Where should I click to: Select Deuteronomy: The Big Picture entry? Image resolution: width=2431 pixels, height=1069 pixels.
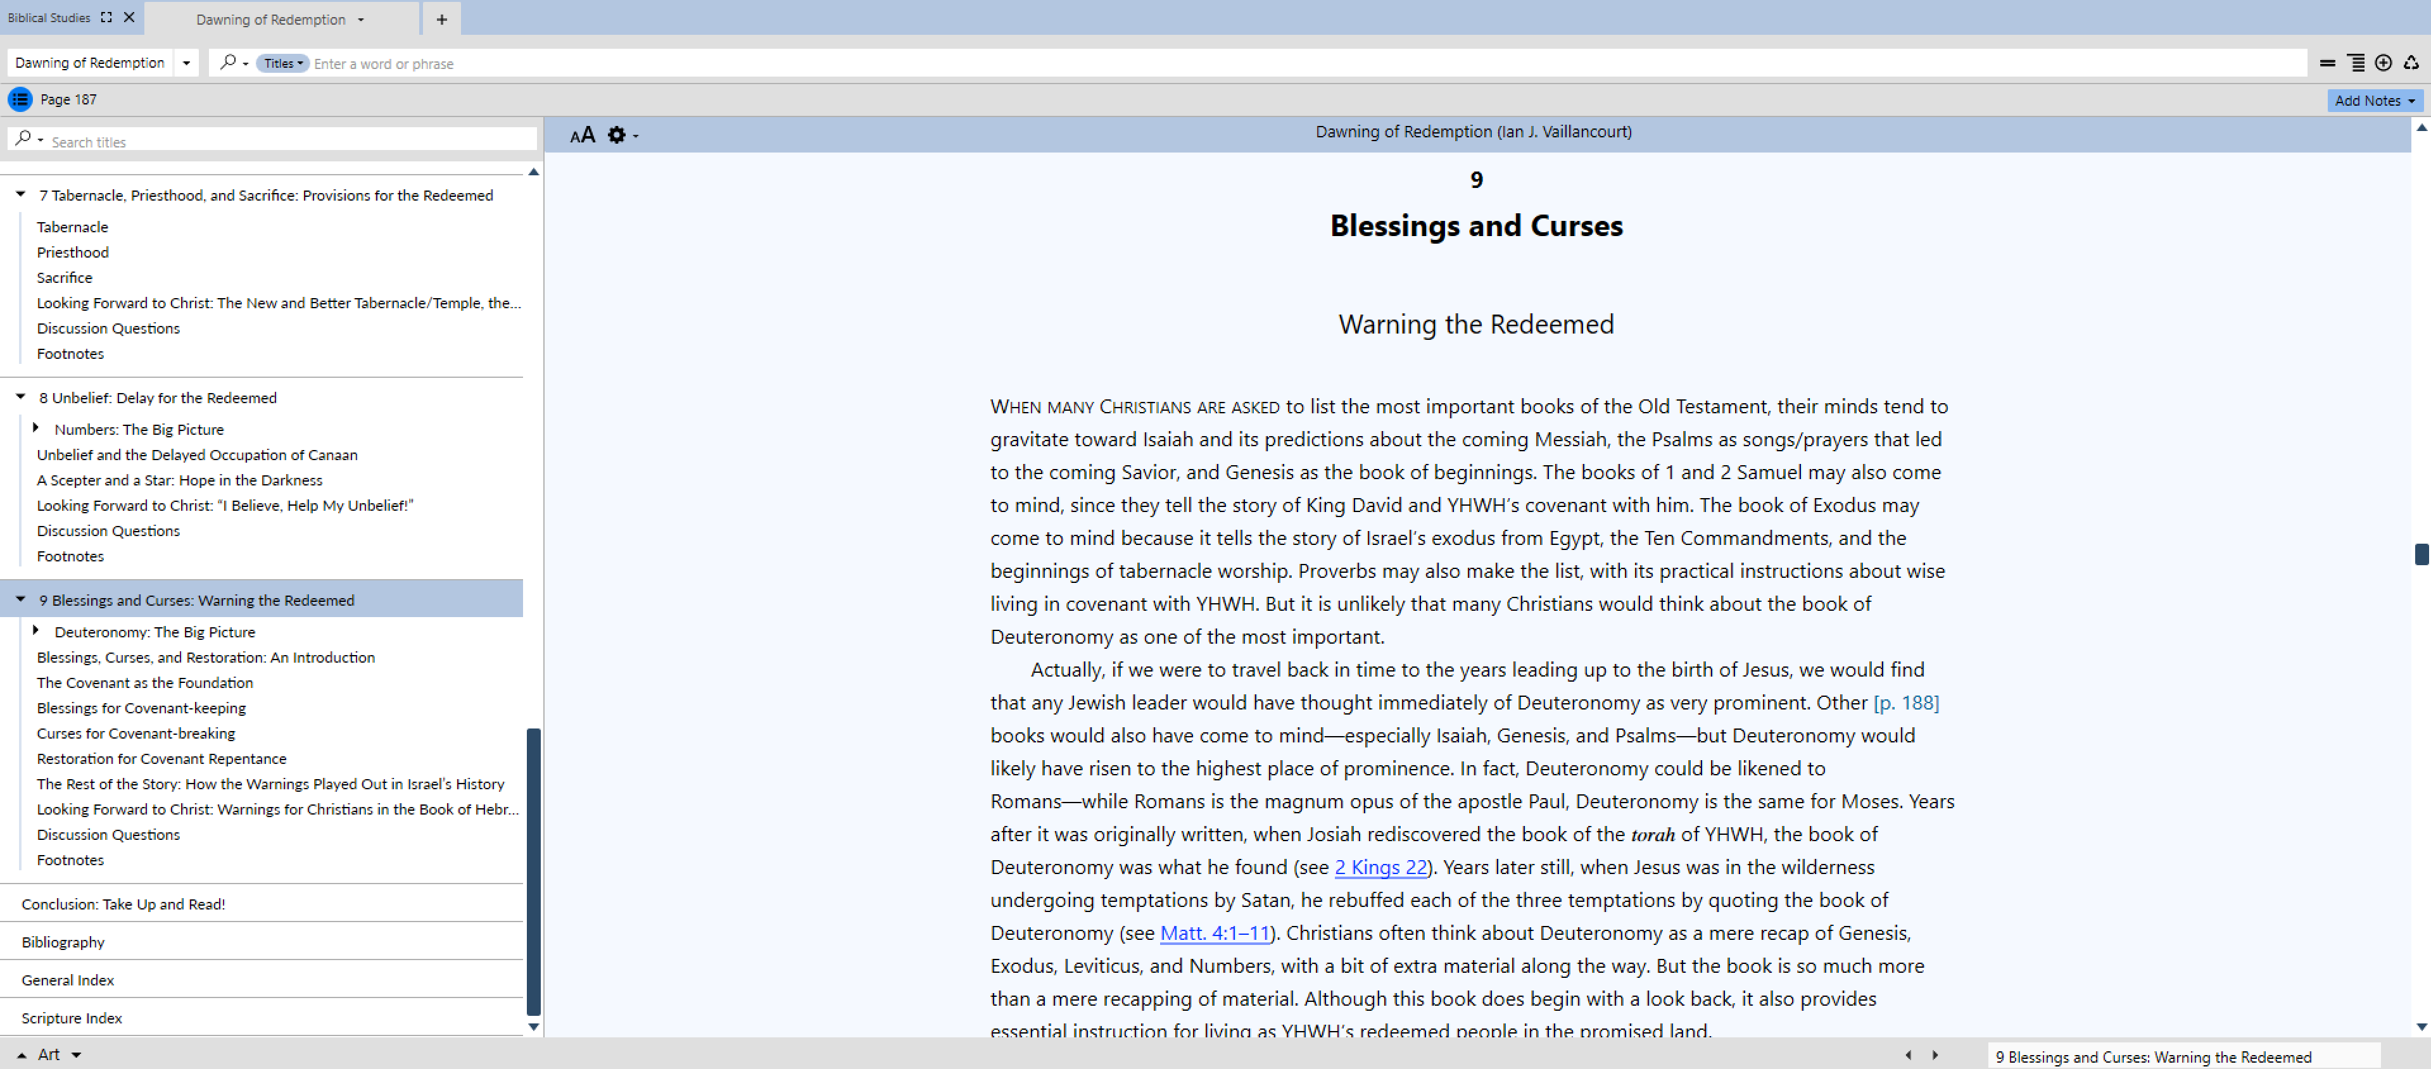coord(155,632)
